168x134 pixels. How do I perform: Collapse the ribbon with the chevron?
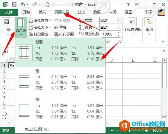coord(163,41)
